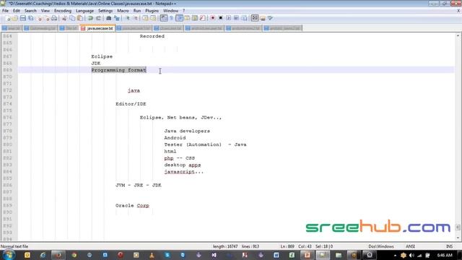Click the Open file toolbar icon
Image resolution: width=462 pixels, height=260 pixels.
(x=15, y=18)
